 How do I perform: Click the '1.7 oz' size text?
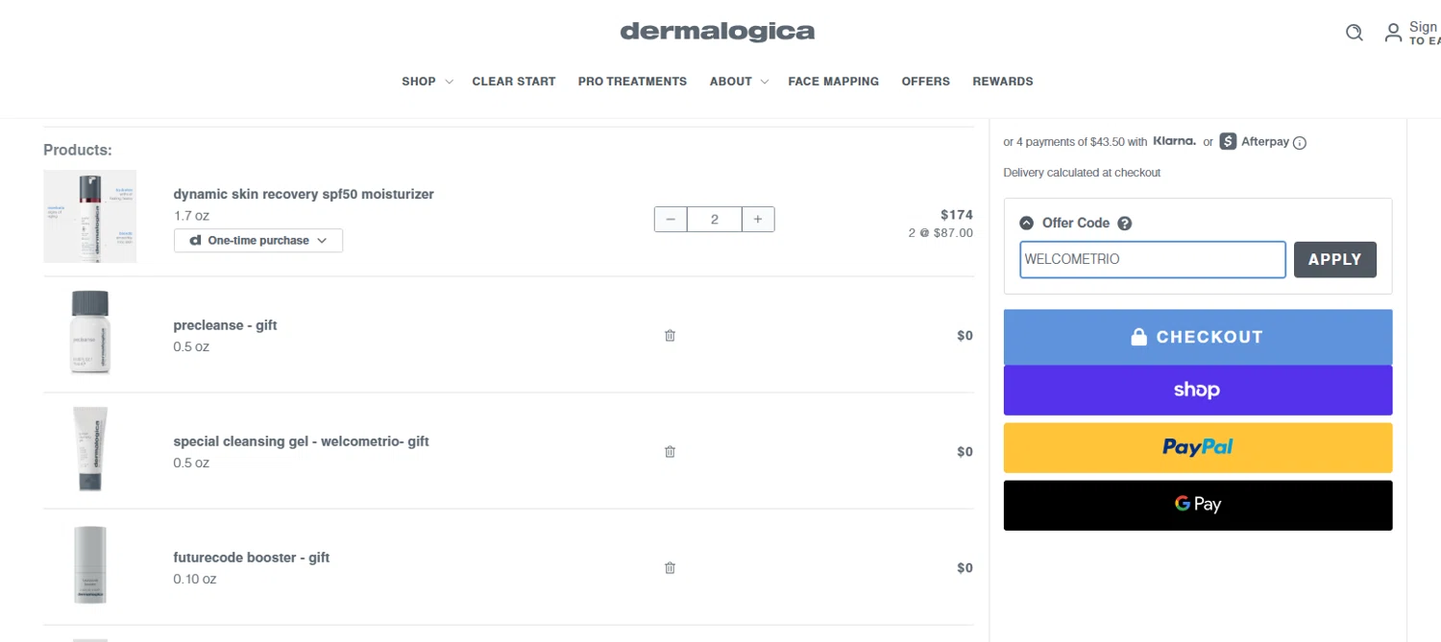pos(191,216)
